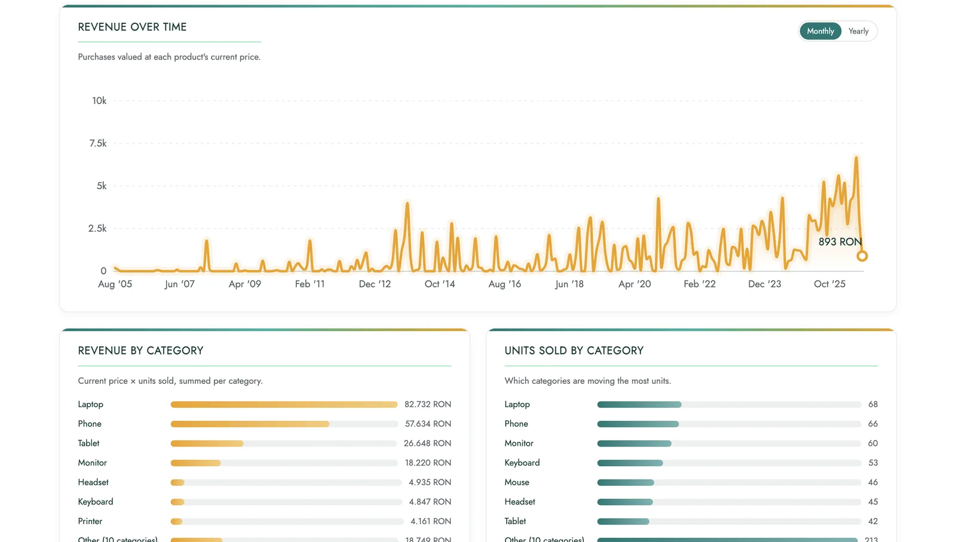This screenshot has height=542, width=956.
Task: Click the units count 45 for Headset
Action: coord(873,501)
